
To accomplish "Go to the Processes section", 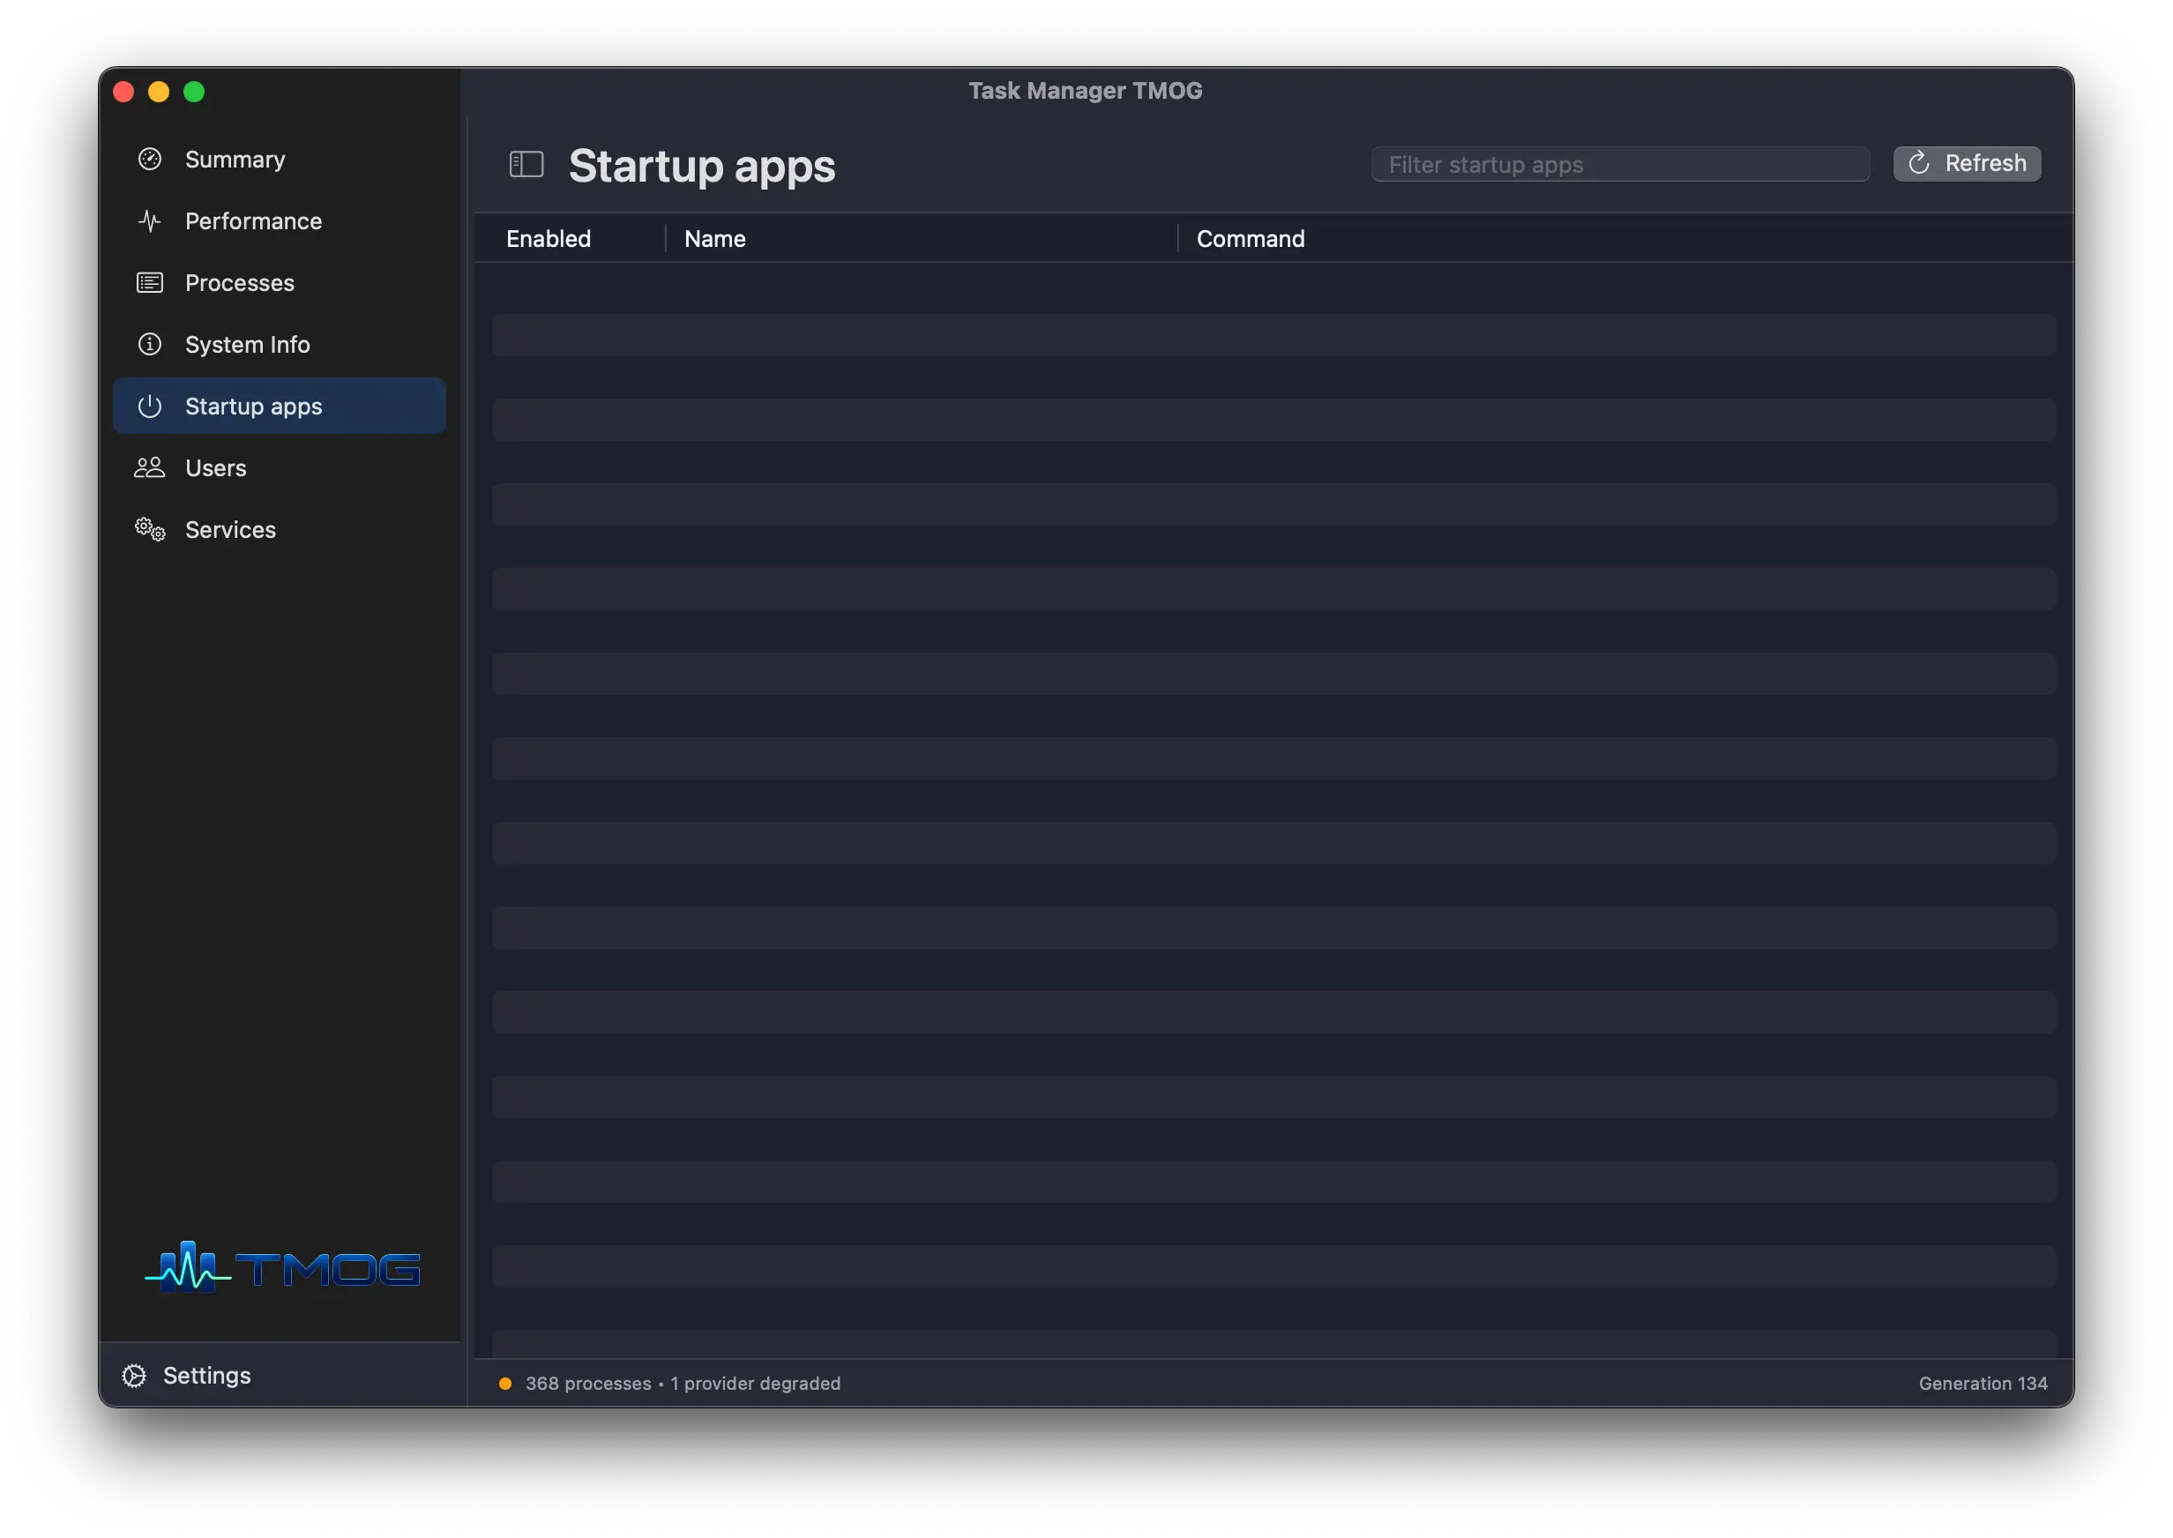I will [280, 282].
